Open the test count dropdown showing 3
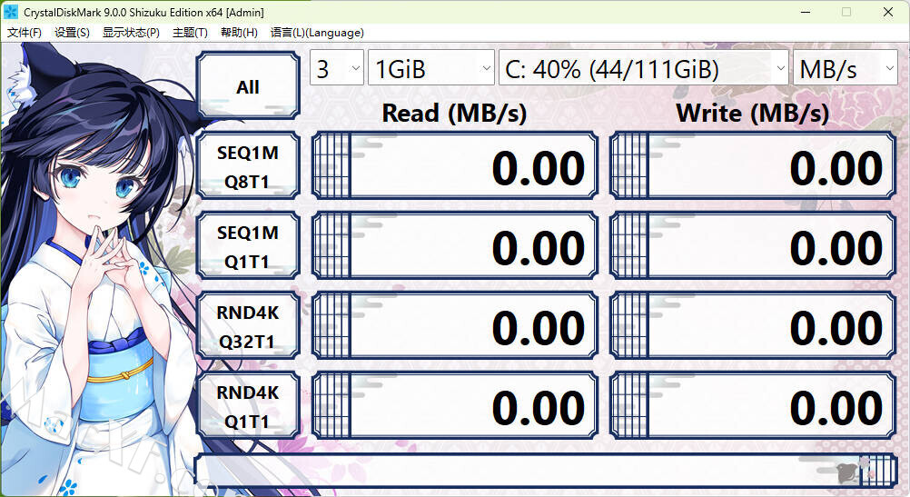Viewport: 910px width, 497px height. (x=337, y=68)
